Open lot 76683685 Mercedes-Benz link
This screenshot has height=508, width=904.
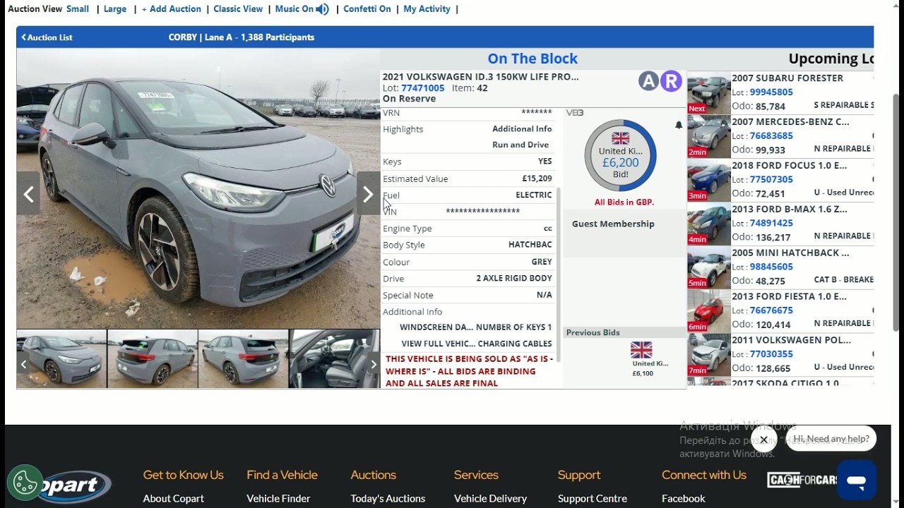771,136
